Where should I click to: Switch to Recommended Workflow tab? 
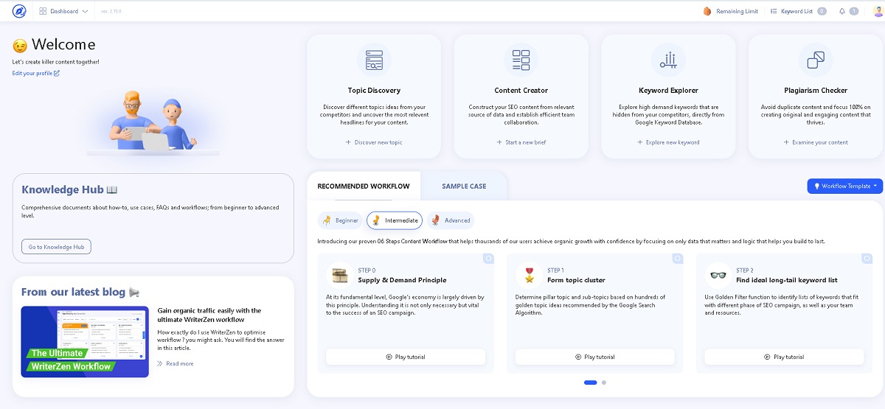click(364, 186)
